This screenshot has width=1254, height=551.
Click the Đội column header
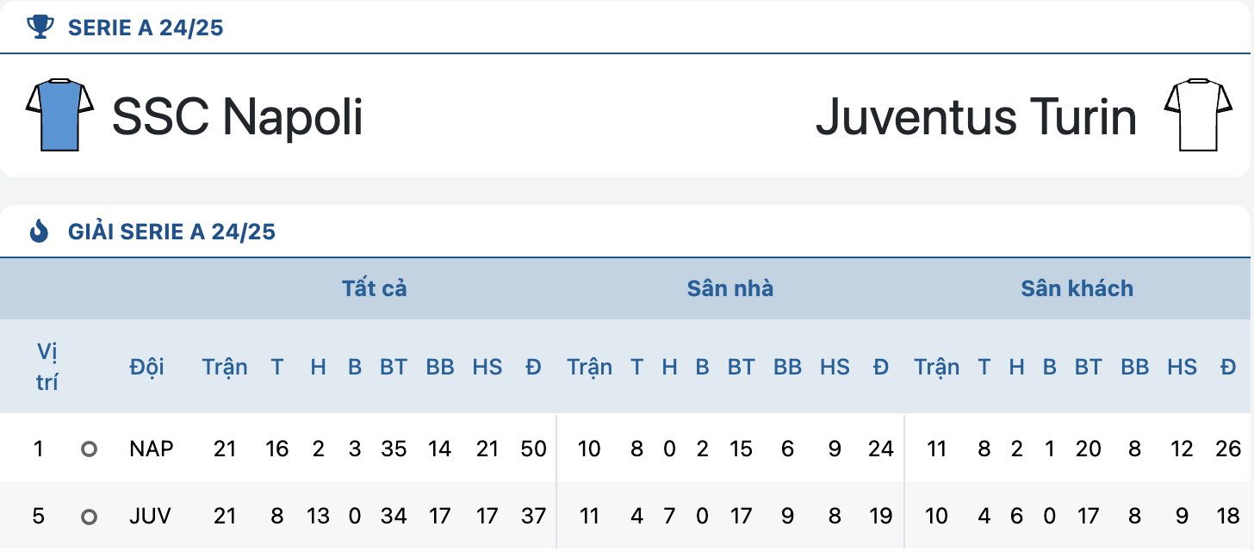[147, 367]
